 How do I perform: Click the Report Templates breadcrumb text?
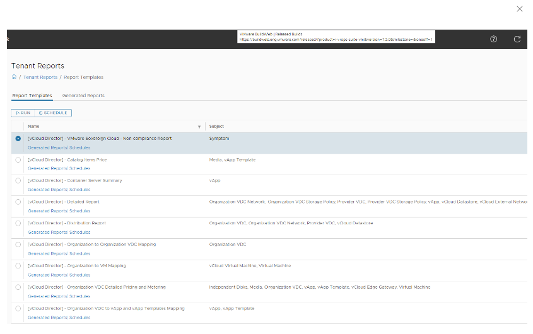83,77
